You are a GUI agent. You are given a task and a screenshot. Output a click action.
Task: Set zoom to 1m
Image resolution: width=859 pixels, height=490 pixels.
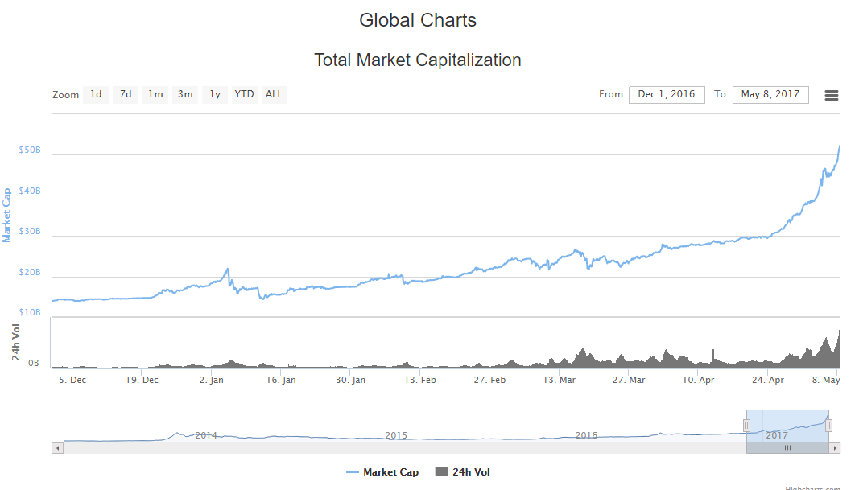[x=155, y=94]
